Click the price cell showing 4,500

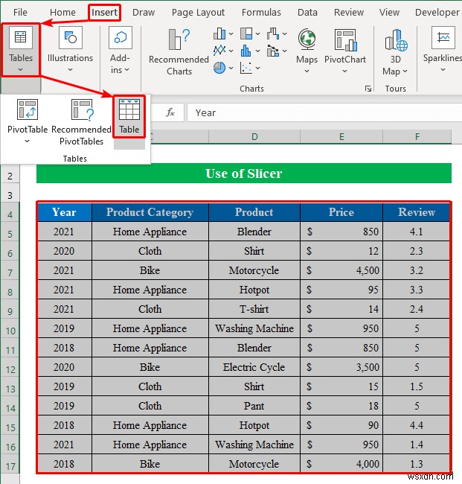click(x=341, y=270)
